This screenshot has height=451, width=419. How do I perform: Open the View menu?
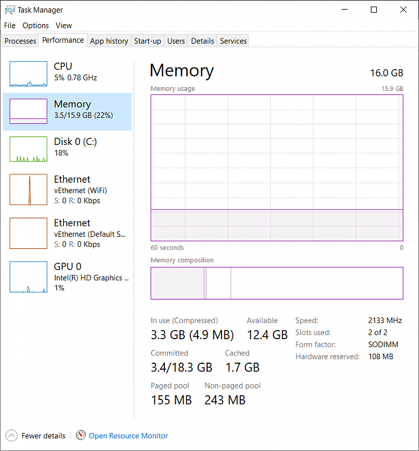point(64,26)
